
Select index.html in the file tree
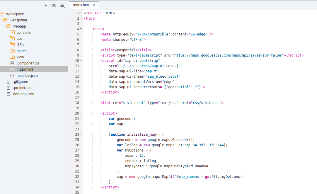(x=25, y=69)
